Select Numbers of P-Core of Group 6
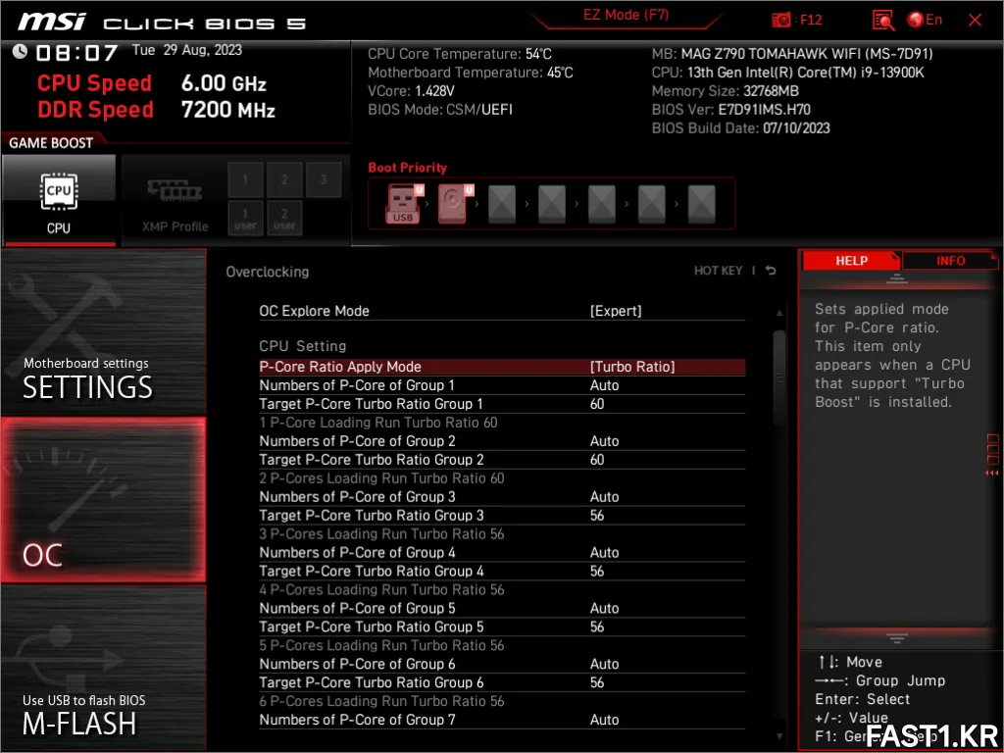This screenshot has height=753, width=1004. coord(502,664)
